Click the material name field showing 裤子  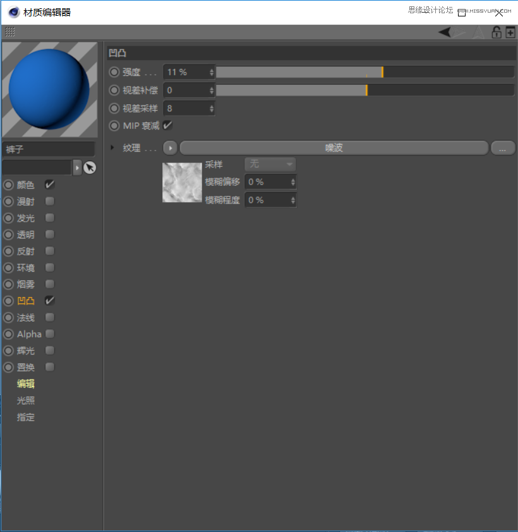(x=49, y=149)
